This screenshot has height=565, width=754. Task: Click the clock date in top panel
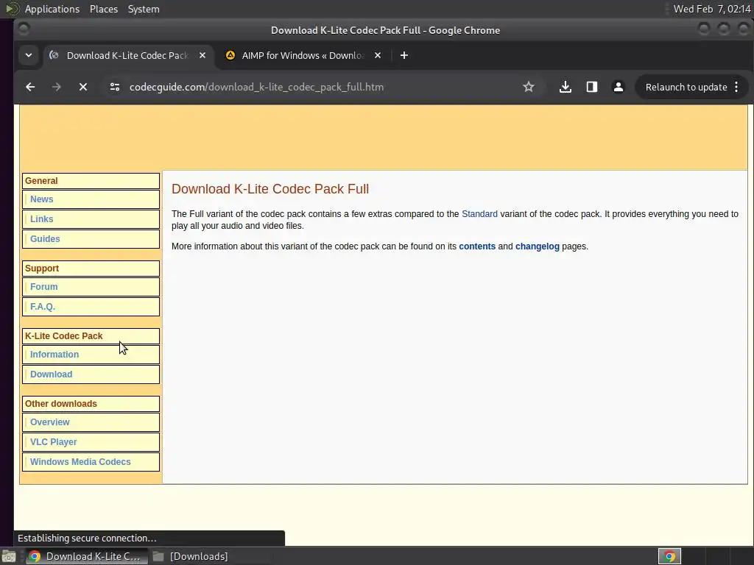[x=712, y=9]
